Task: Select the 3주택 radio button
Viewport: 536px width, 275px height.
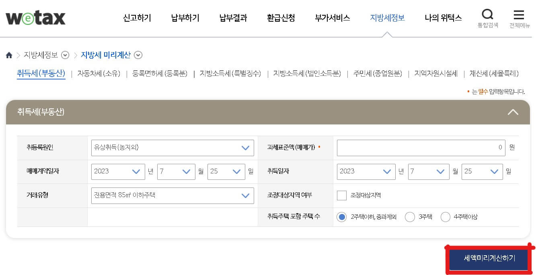Action: 410,217
